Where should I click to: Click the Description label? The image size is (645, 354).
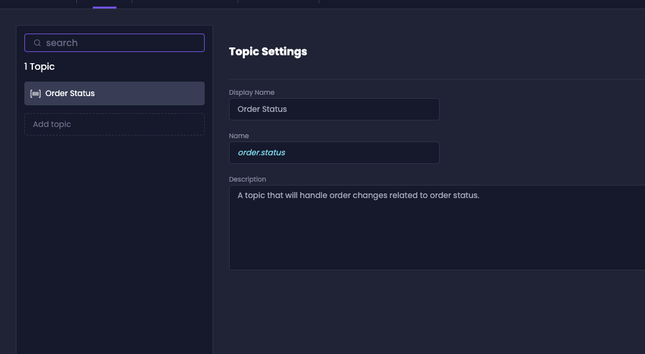(247, 179)
